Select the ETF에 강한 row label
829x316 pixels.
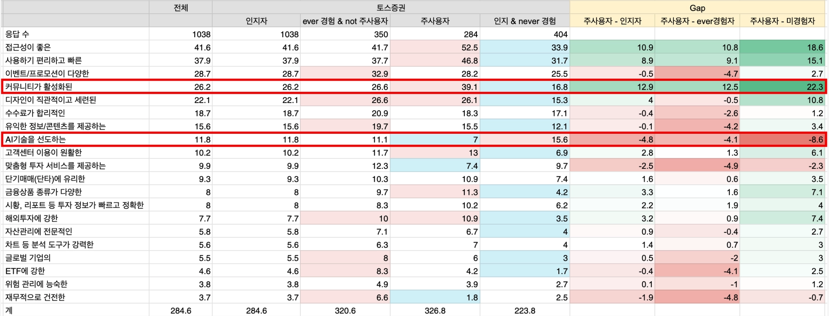click(x=25, y=271)
